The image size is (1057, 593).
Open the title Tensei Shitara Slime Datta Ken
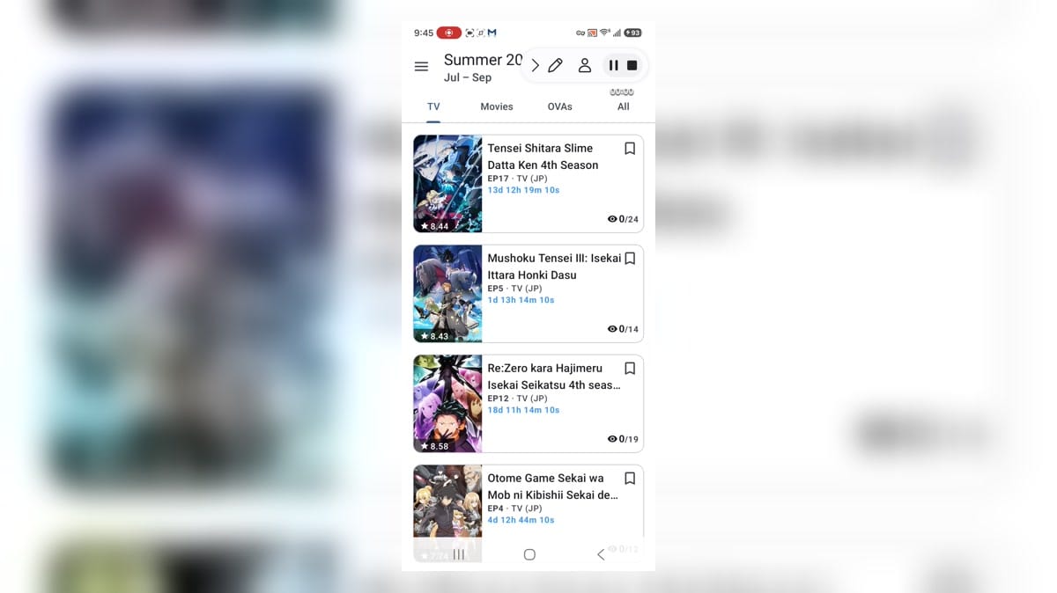543,157
